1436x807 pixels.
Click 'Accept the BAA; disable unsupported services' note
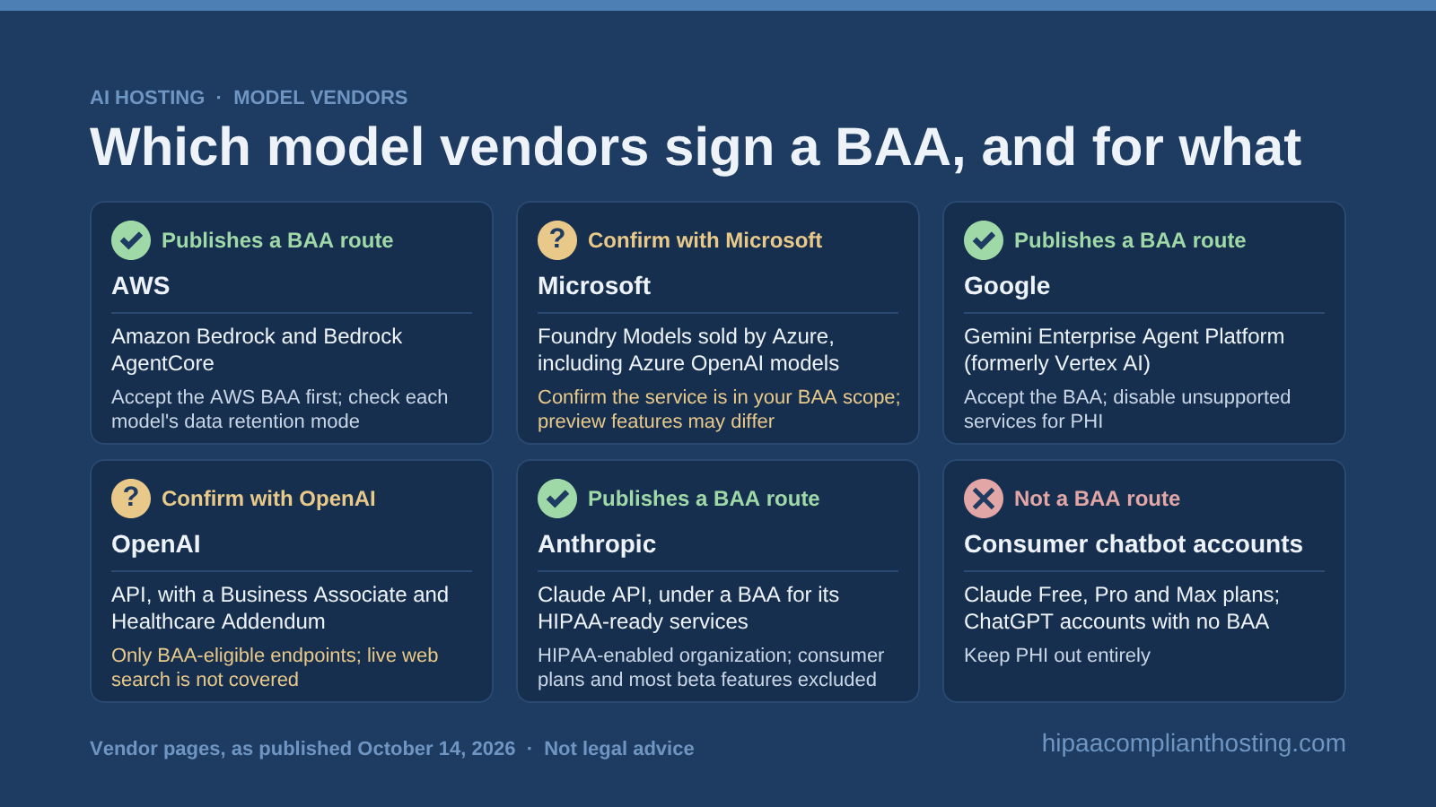(x=1127, y=409)
